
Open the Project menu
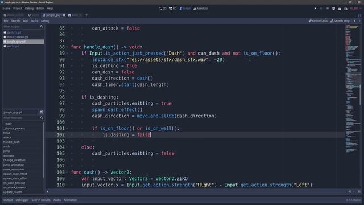pos(18,9)
